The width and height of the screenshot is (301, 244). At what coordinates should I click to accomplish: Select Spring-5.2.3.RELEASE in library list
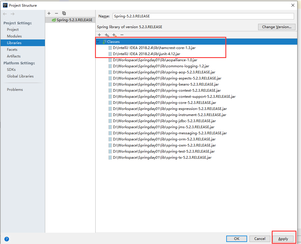[x=70, y=20]
